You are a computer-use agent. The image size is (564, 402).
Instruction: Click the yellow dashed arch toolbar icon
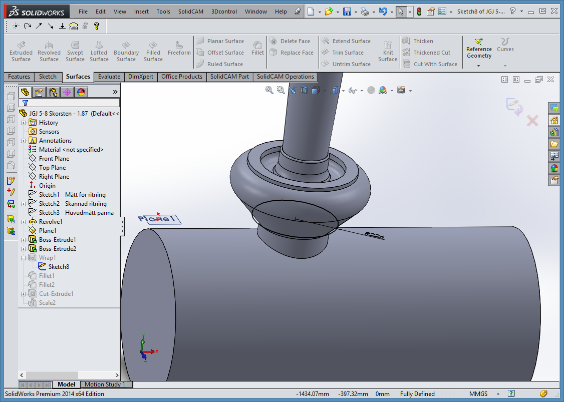coord(73,26)
